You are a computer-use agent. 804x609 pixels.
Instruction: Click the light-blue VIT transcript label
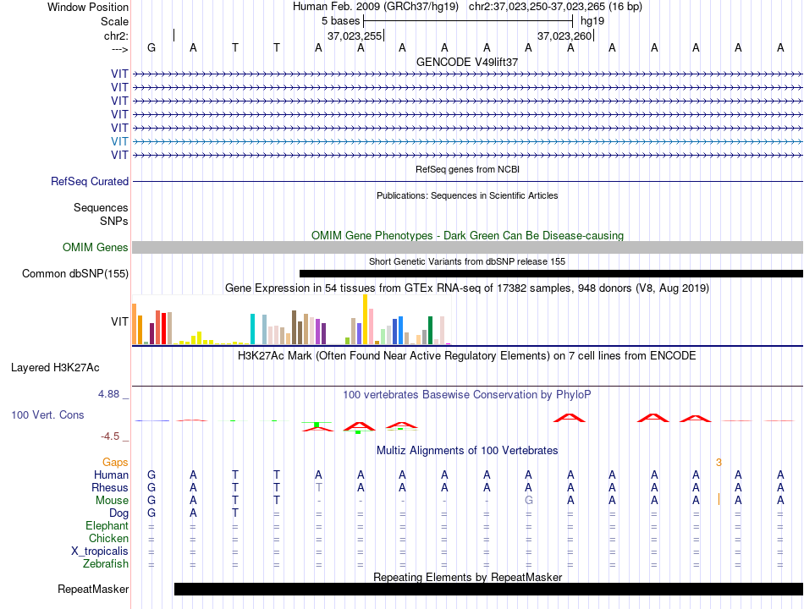tap(119, 141)
